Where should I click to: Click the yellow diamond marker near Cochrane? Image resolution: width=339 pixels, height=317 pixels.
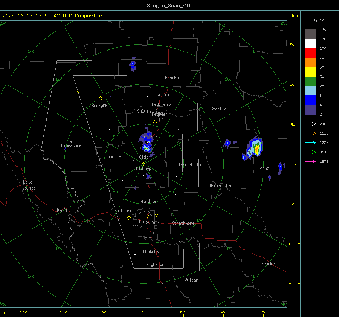coord(129,218)
